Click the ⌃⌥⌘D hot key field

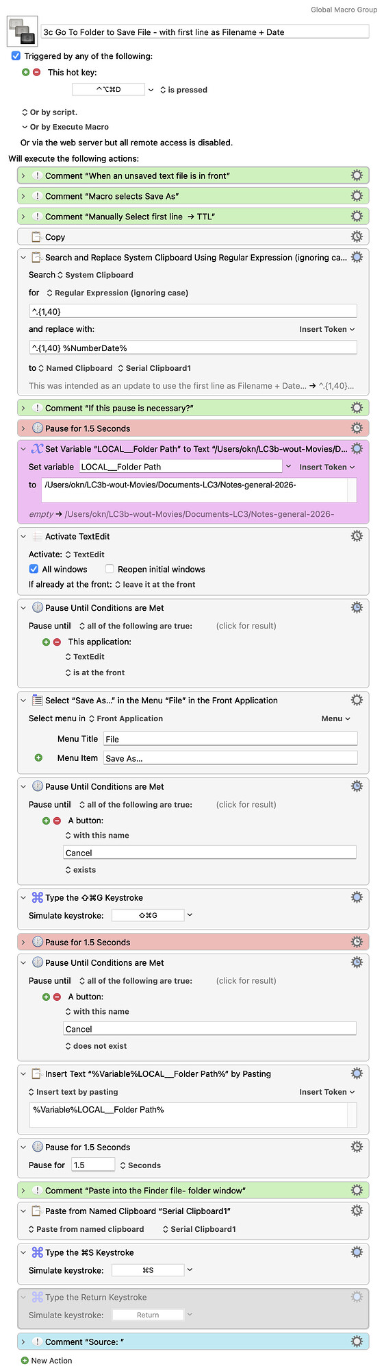click(108, 90)
